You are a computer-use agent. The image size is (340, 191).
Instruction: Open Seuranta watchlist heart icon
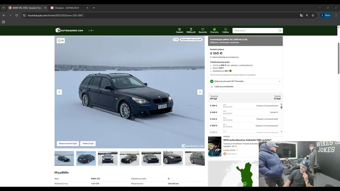(203, 31)
